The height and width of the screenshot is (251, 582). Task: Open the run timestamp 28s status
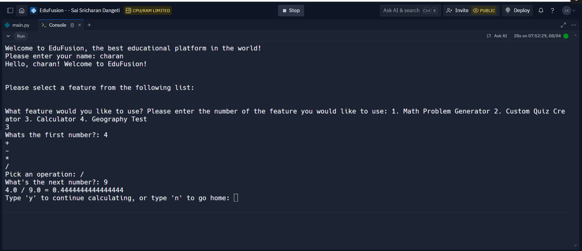tap(537, 36)
